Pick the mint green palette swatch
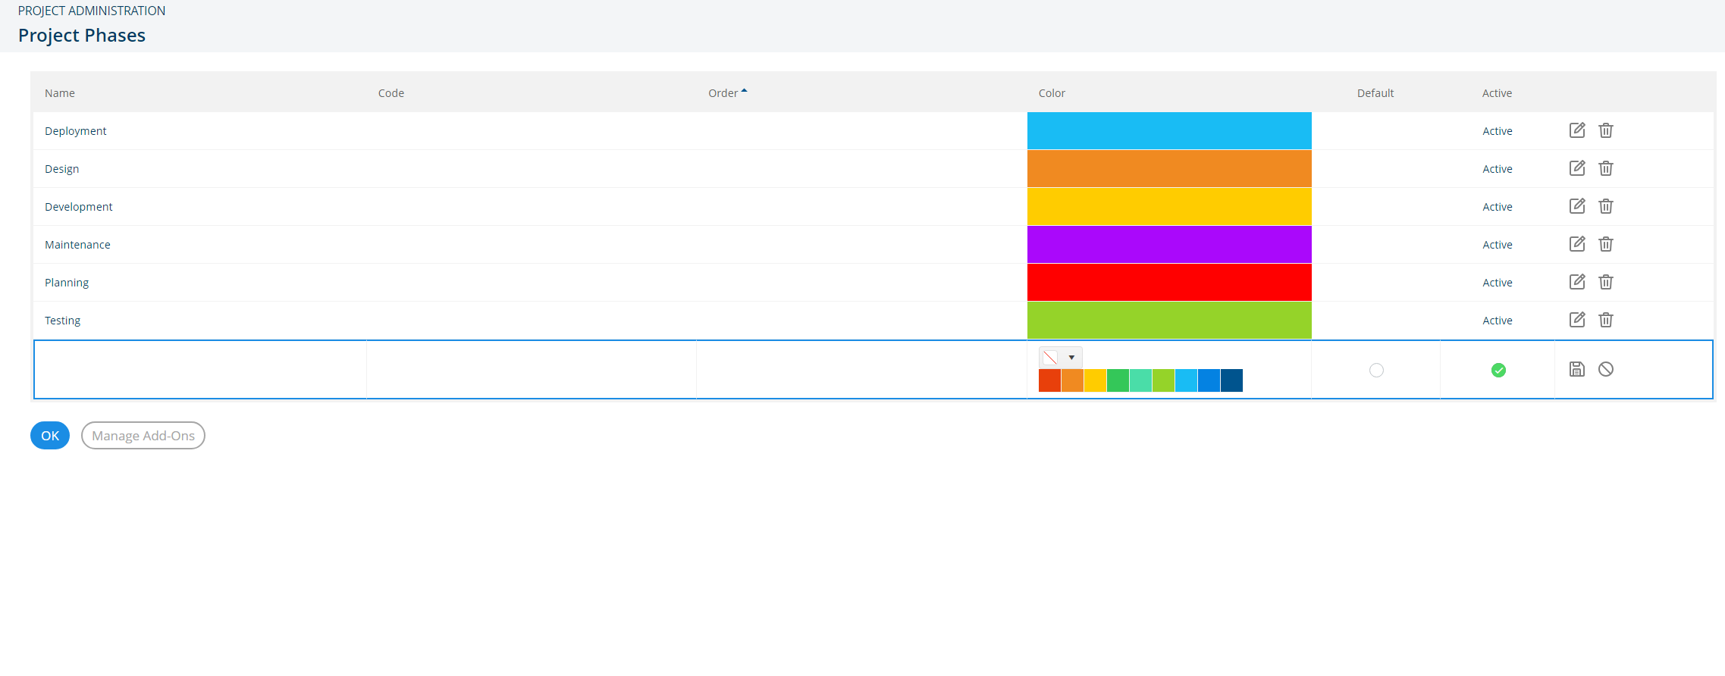The image size is (1725, 676). coord(1141,380)
